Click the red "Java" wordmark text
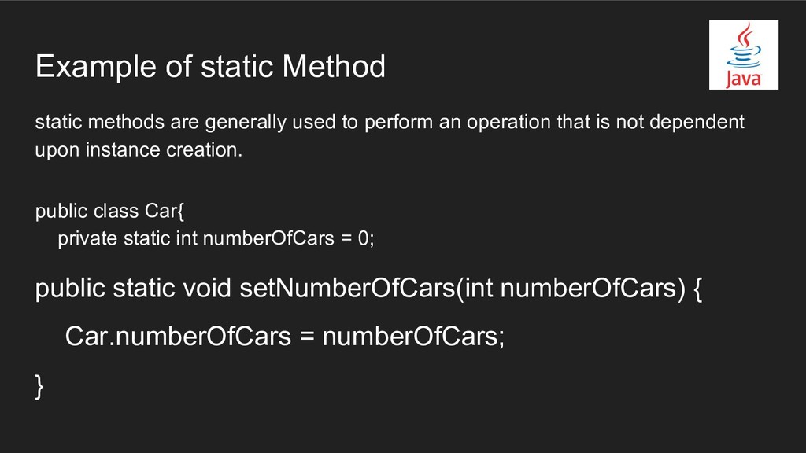This screenshot has width=806, height=453. tap(743, 79)
